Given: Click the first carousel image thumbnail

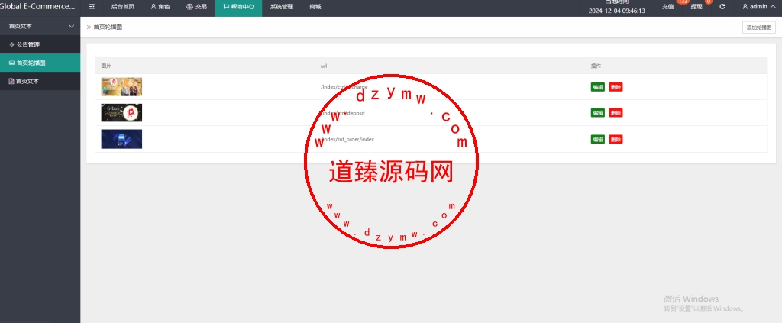Looking at the screenshot, I should pyautogui.click(x=121, y=87).
